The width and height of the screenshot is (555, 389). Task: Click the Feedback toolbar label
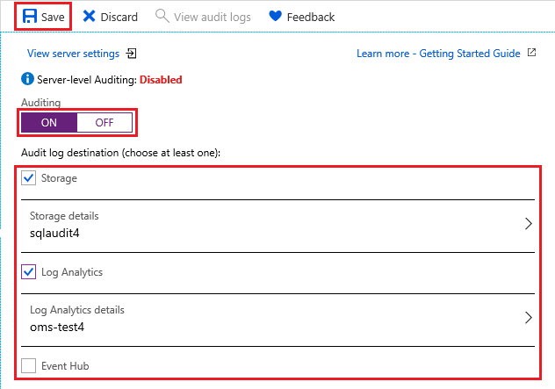point(310,17)
